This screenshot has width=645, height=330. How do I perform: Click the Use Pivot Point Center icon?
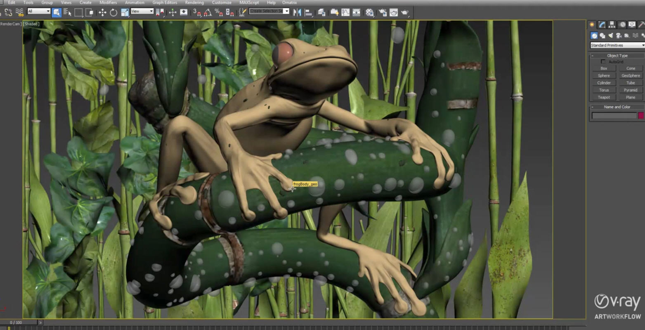click(x=160, y=12)
